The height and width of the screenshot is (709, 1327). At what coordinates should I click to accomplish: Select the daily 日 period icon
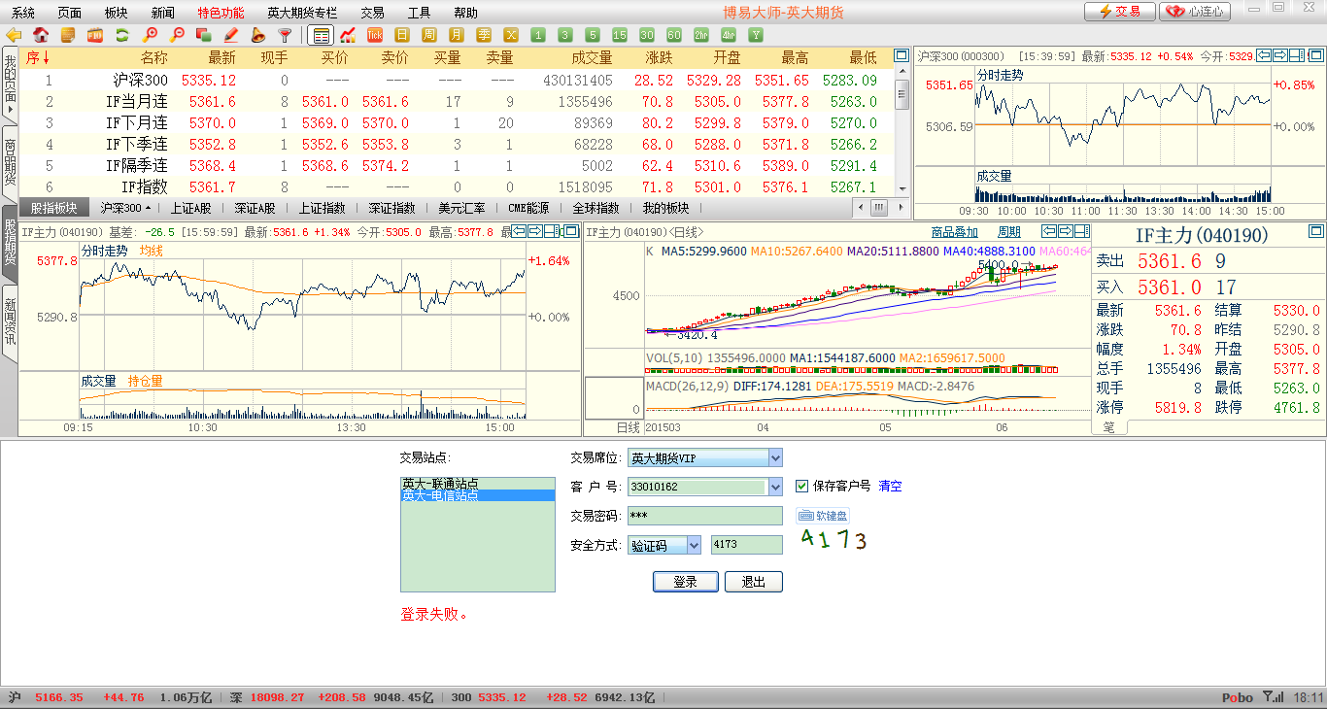click(x=401, y=35)
